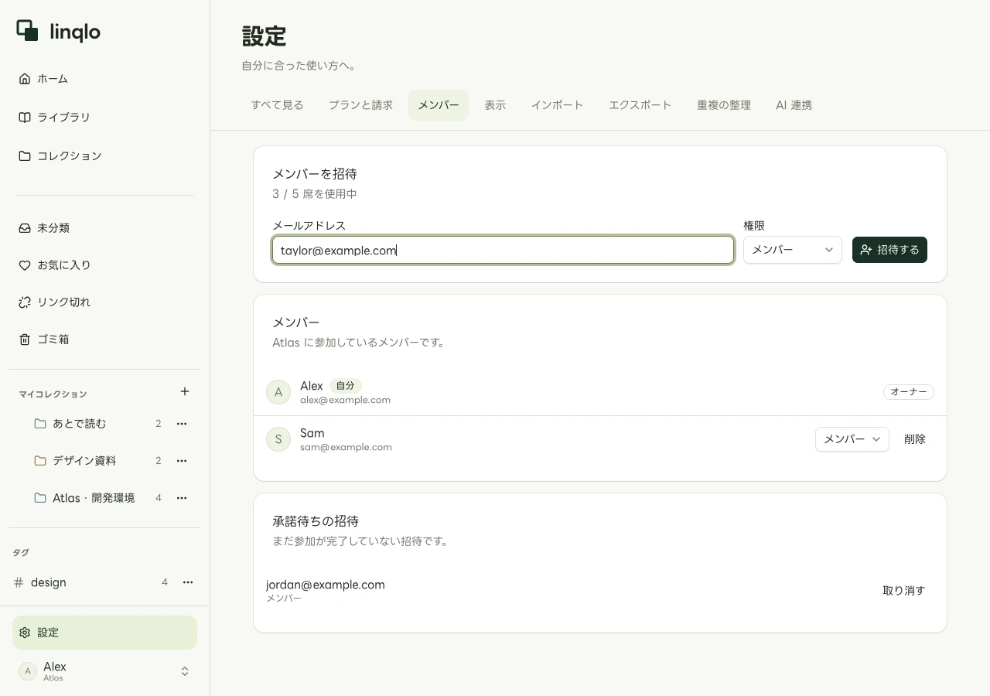The image size is (990, 696).
Task: Open the 未分類 inbox icon
Action: (25, 228)
